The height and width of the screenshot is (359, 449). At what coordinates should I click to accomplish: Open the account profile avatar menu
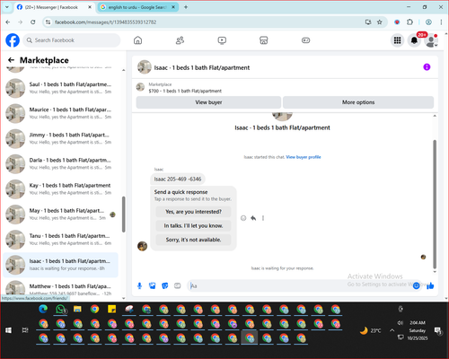431,41
